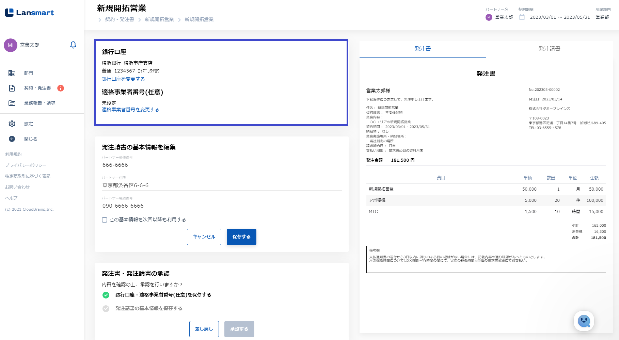Edit the パートナー電話番号 field
The height and width of the screenshot is (340, 619).
coord(222,206)
